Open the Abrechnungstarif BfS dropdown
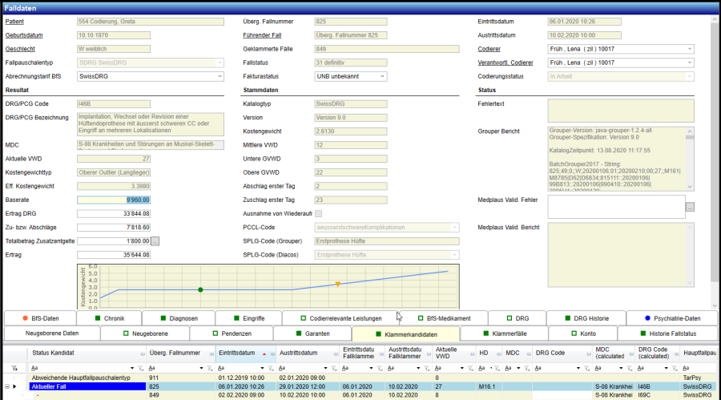Viewport: 721px width, 400px height. (220, 76)
